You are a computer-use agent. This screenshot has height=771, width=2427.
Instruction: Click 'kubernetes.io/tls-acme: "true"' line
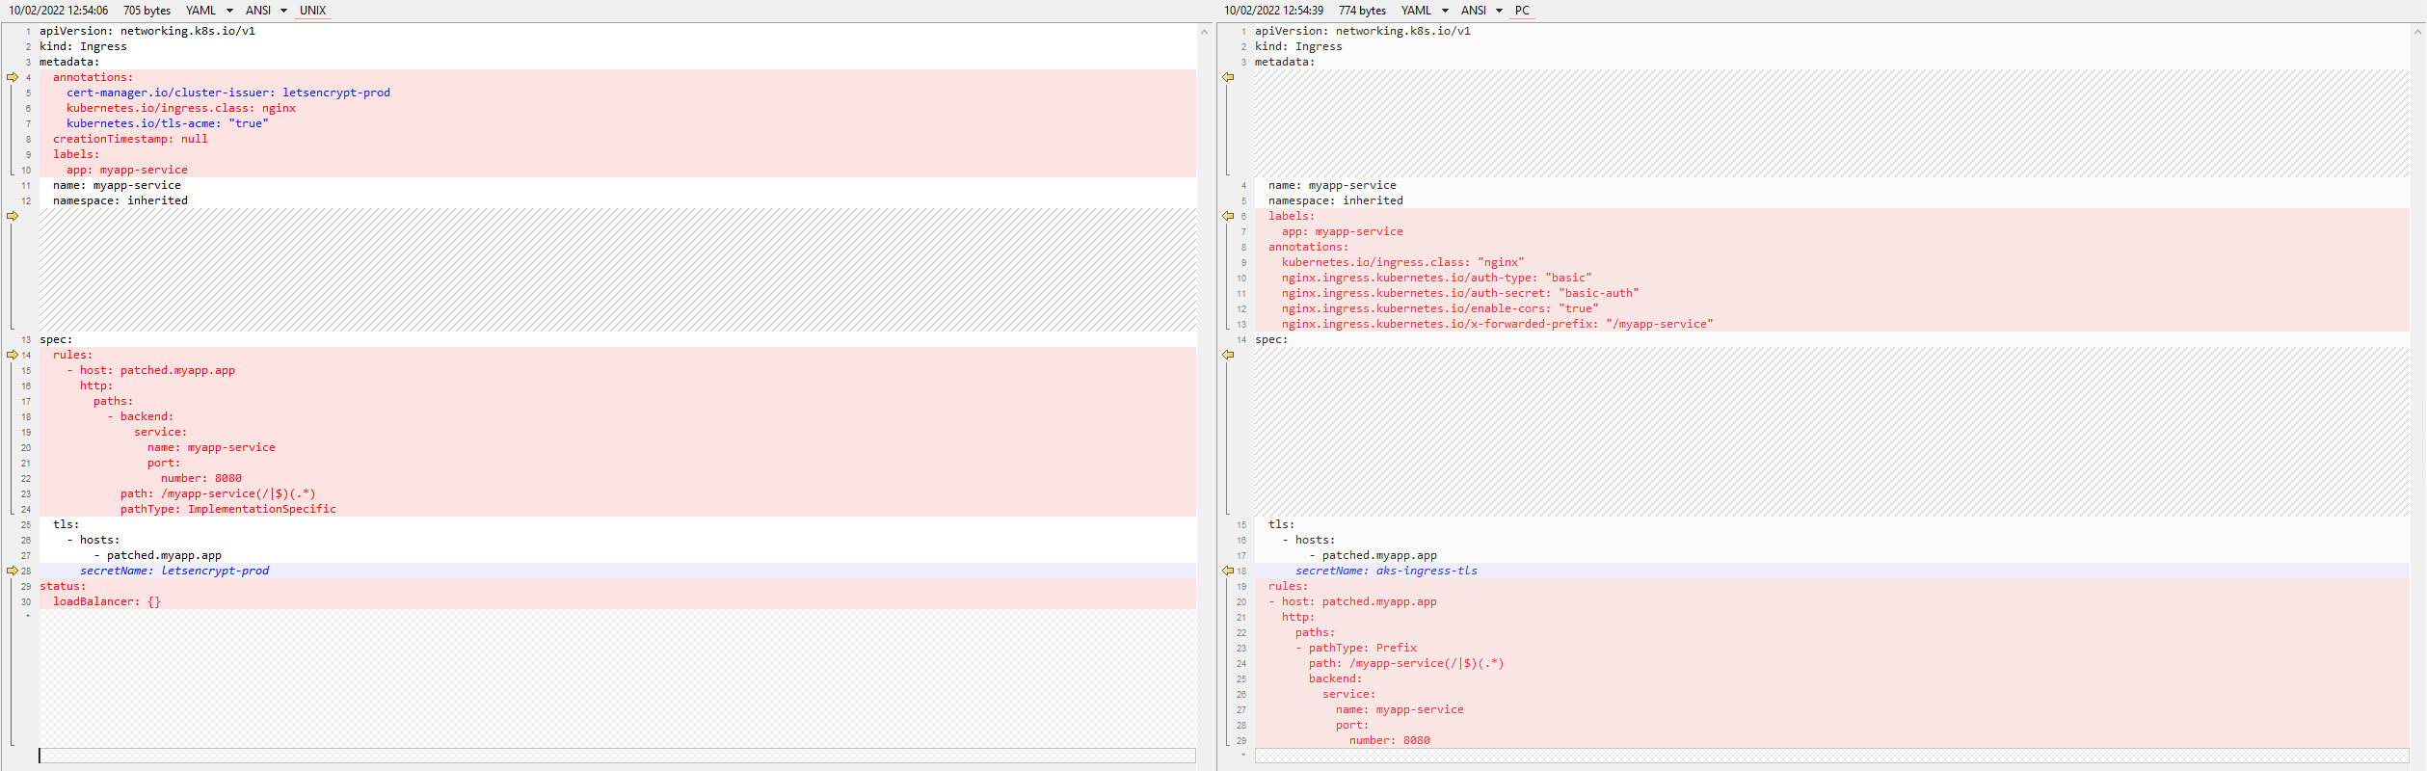[168, 123]
